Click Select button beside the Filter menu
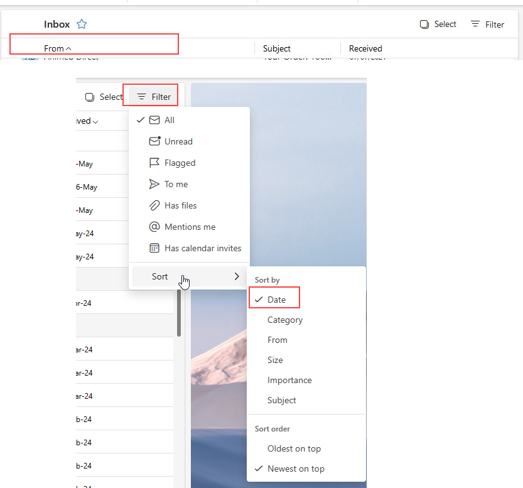Image resolution: width=523 pixels, height=488 pixels. [104, 97]
